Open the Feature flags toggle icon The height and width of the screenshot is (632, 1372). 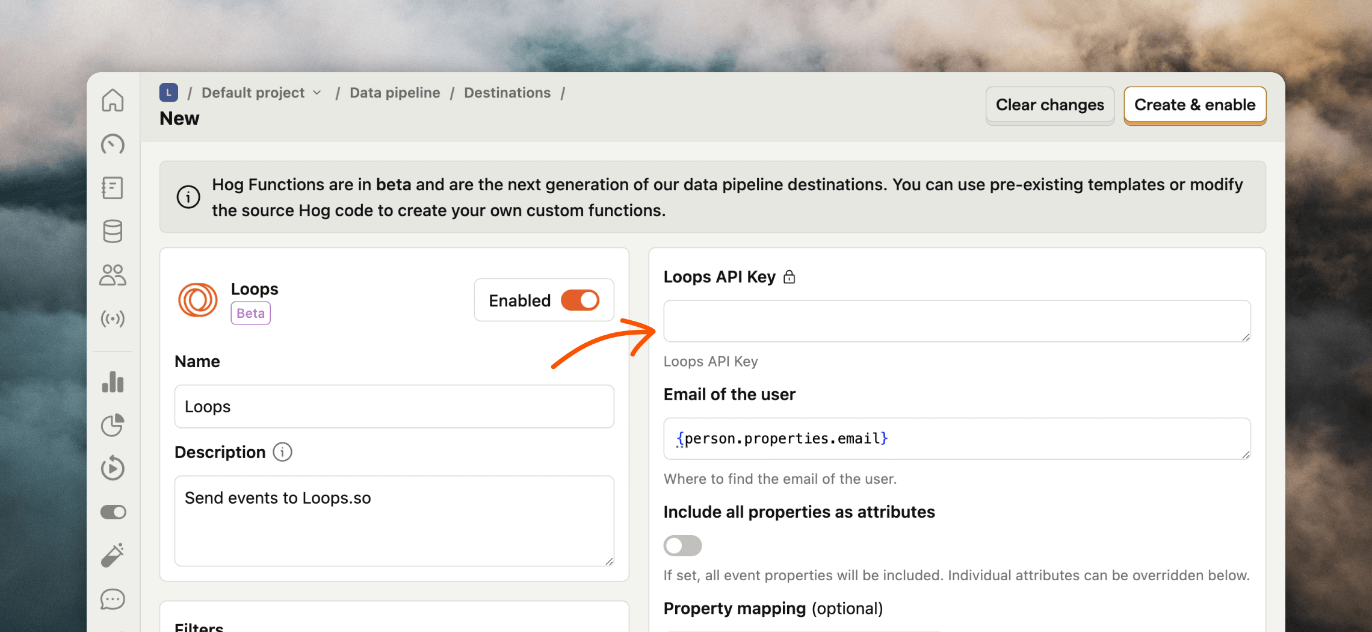(x=113, y=512)
